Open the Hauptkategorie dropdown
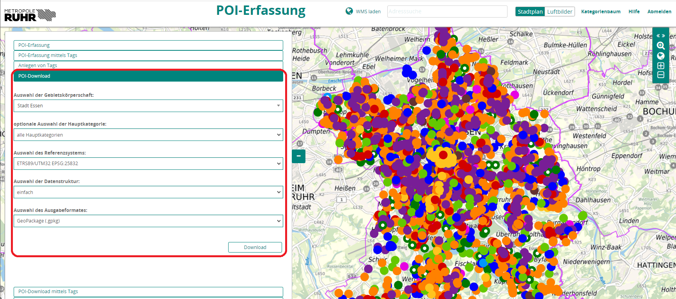This screenshot has width=676, height=299. 148,135
